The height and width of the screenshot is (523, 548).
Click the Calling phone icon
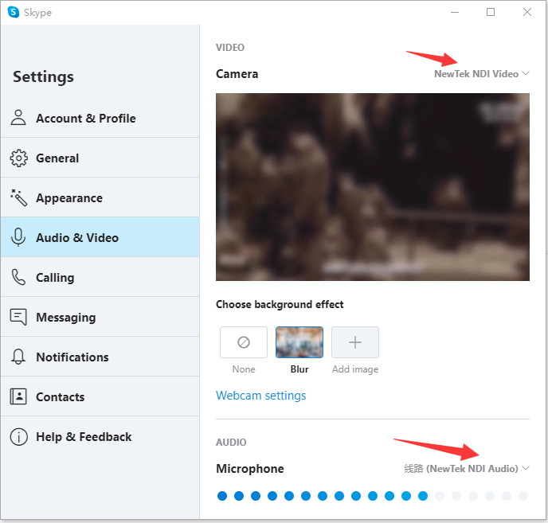tap(18, 277)
